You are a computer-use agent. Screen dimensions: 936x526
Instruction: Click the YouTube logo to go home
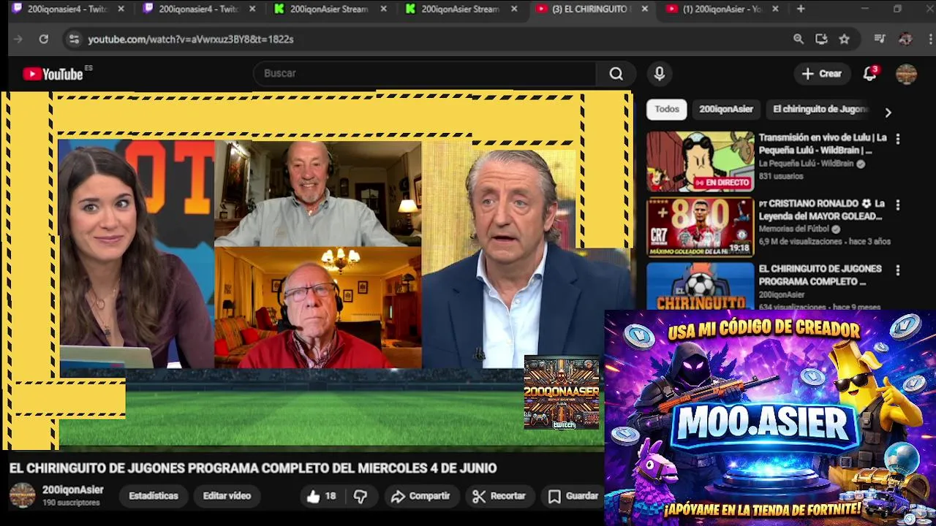[x=53, y=73]
